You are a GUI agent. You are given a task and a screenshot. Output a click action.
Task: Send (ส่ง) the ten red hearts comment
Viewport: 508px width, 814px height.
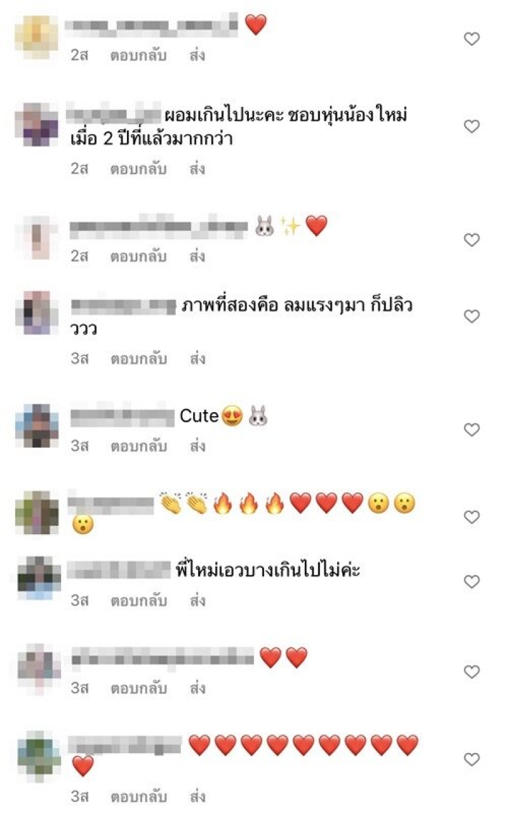[x=197, y=796]
